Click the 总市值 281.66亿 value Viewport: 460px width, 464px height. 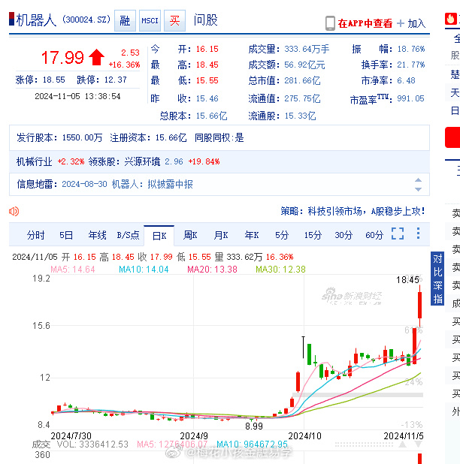tap(302, 80)
